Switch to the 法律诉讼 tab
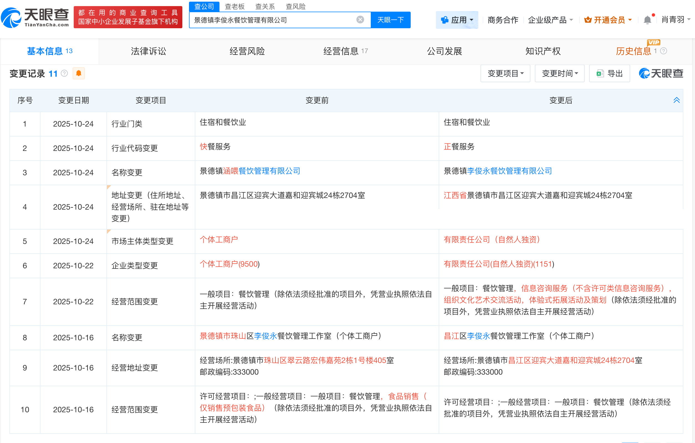695x443 pixels. (148, 51)
